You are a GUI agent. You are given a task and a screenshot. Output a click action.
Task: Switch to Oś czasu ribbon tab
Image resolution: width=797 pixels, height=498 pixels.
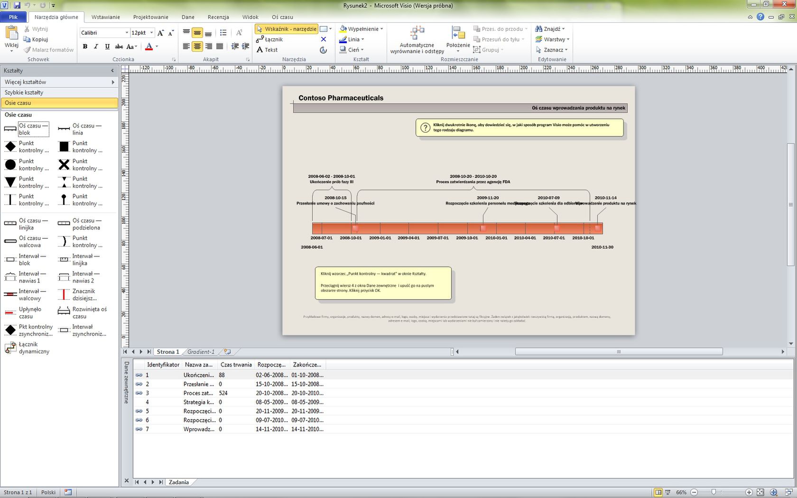click(282, 17)
